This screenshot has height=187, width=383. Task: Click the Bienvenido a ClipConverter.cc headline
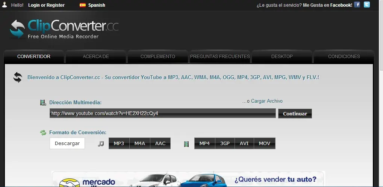pyautogui.click(x=173, y=78)
